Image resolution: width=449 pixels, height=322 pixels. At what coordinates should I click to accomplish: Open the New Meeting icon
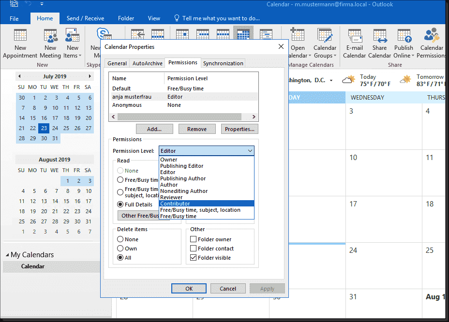tap(50, 35)
